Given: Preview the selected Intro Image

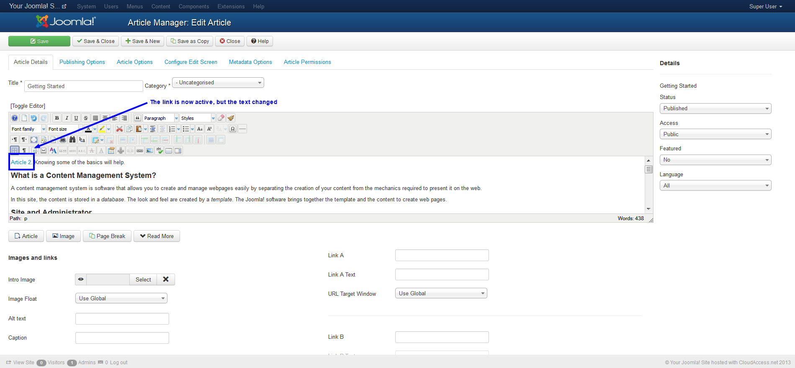Looking at the screenshot, I should pos(81,279).
